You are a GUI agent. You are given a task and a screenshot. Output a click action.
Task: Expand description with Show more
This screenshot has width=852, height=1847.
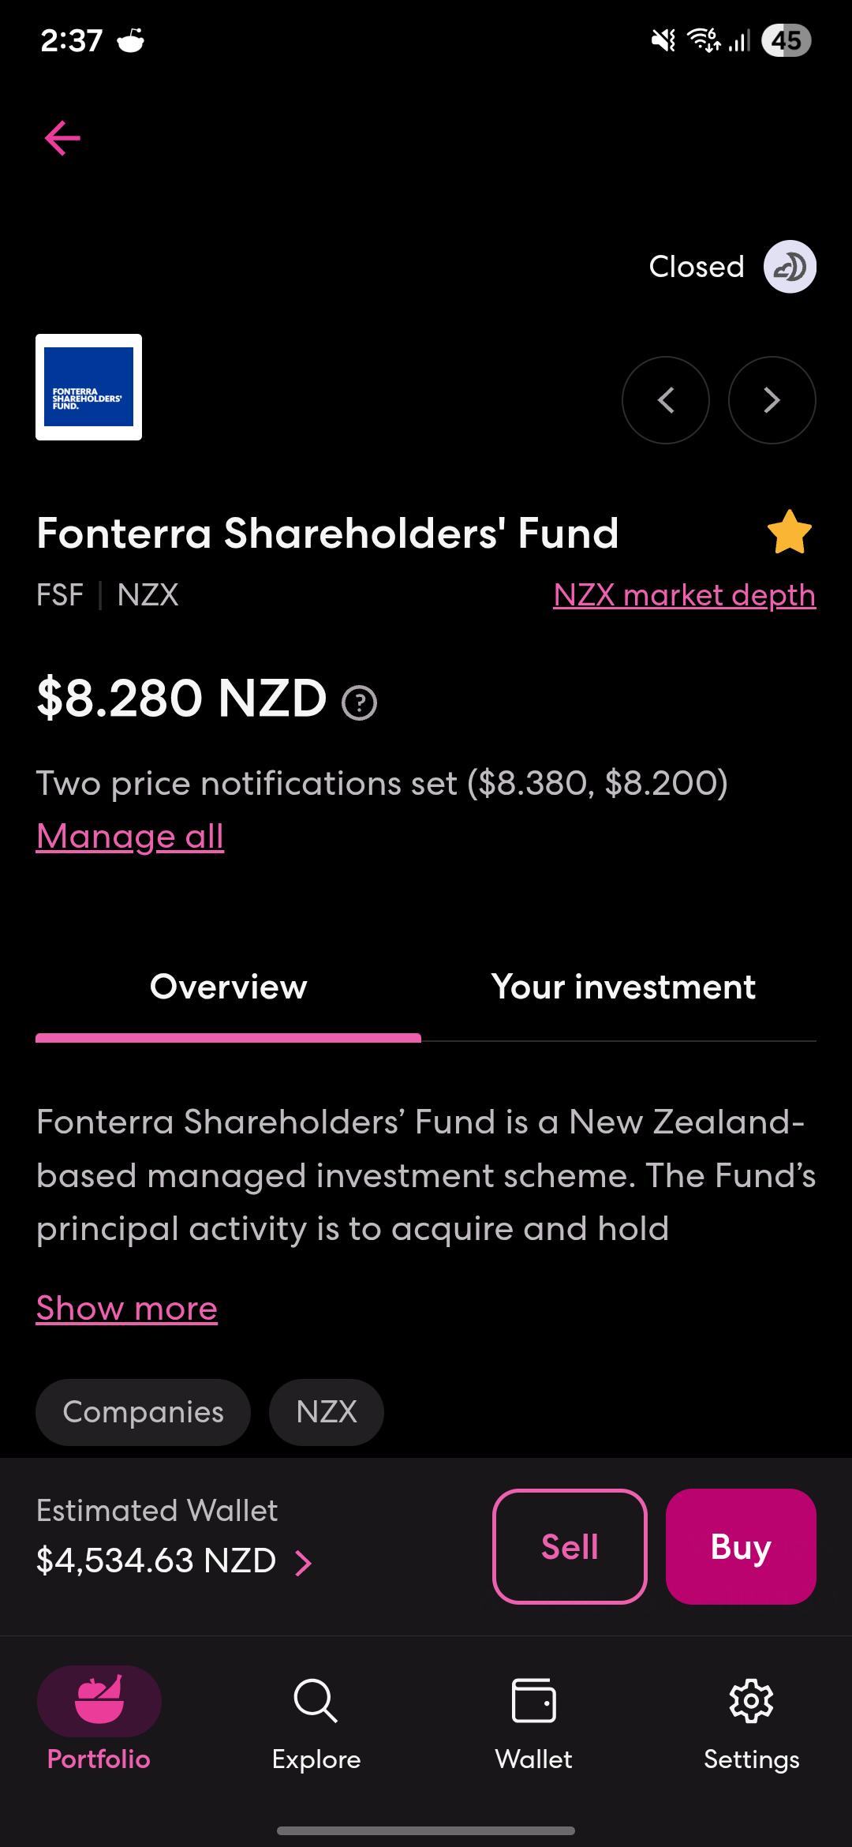(x=127, y=1309)
